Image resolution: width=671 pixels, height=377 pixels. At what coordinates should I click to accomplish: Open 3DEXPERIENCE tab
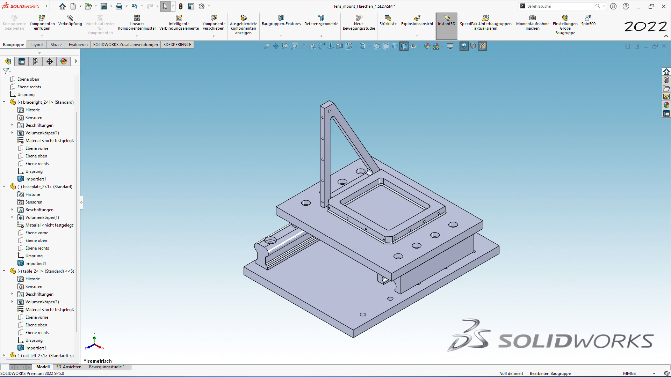coord(177,45)
